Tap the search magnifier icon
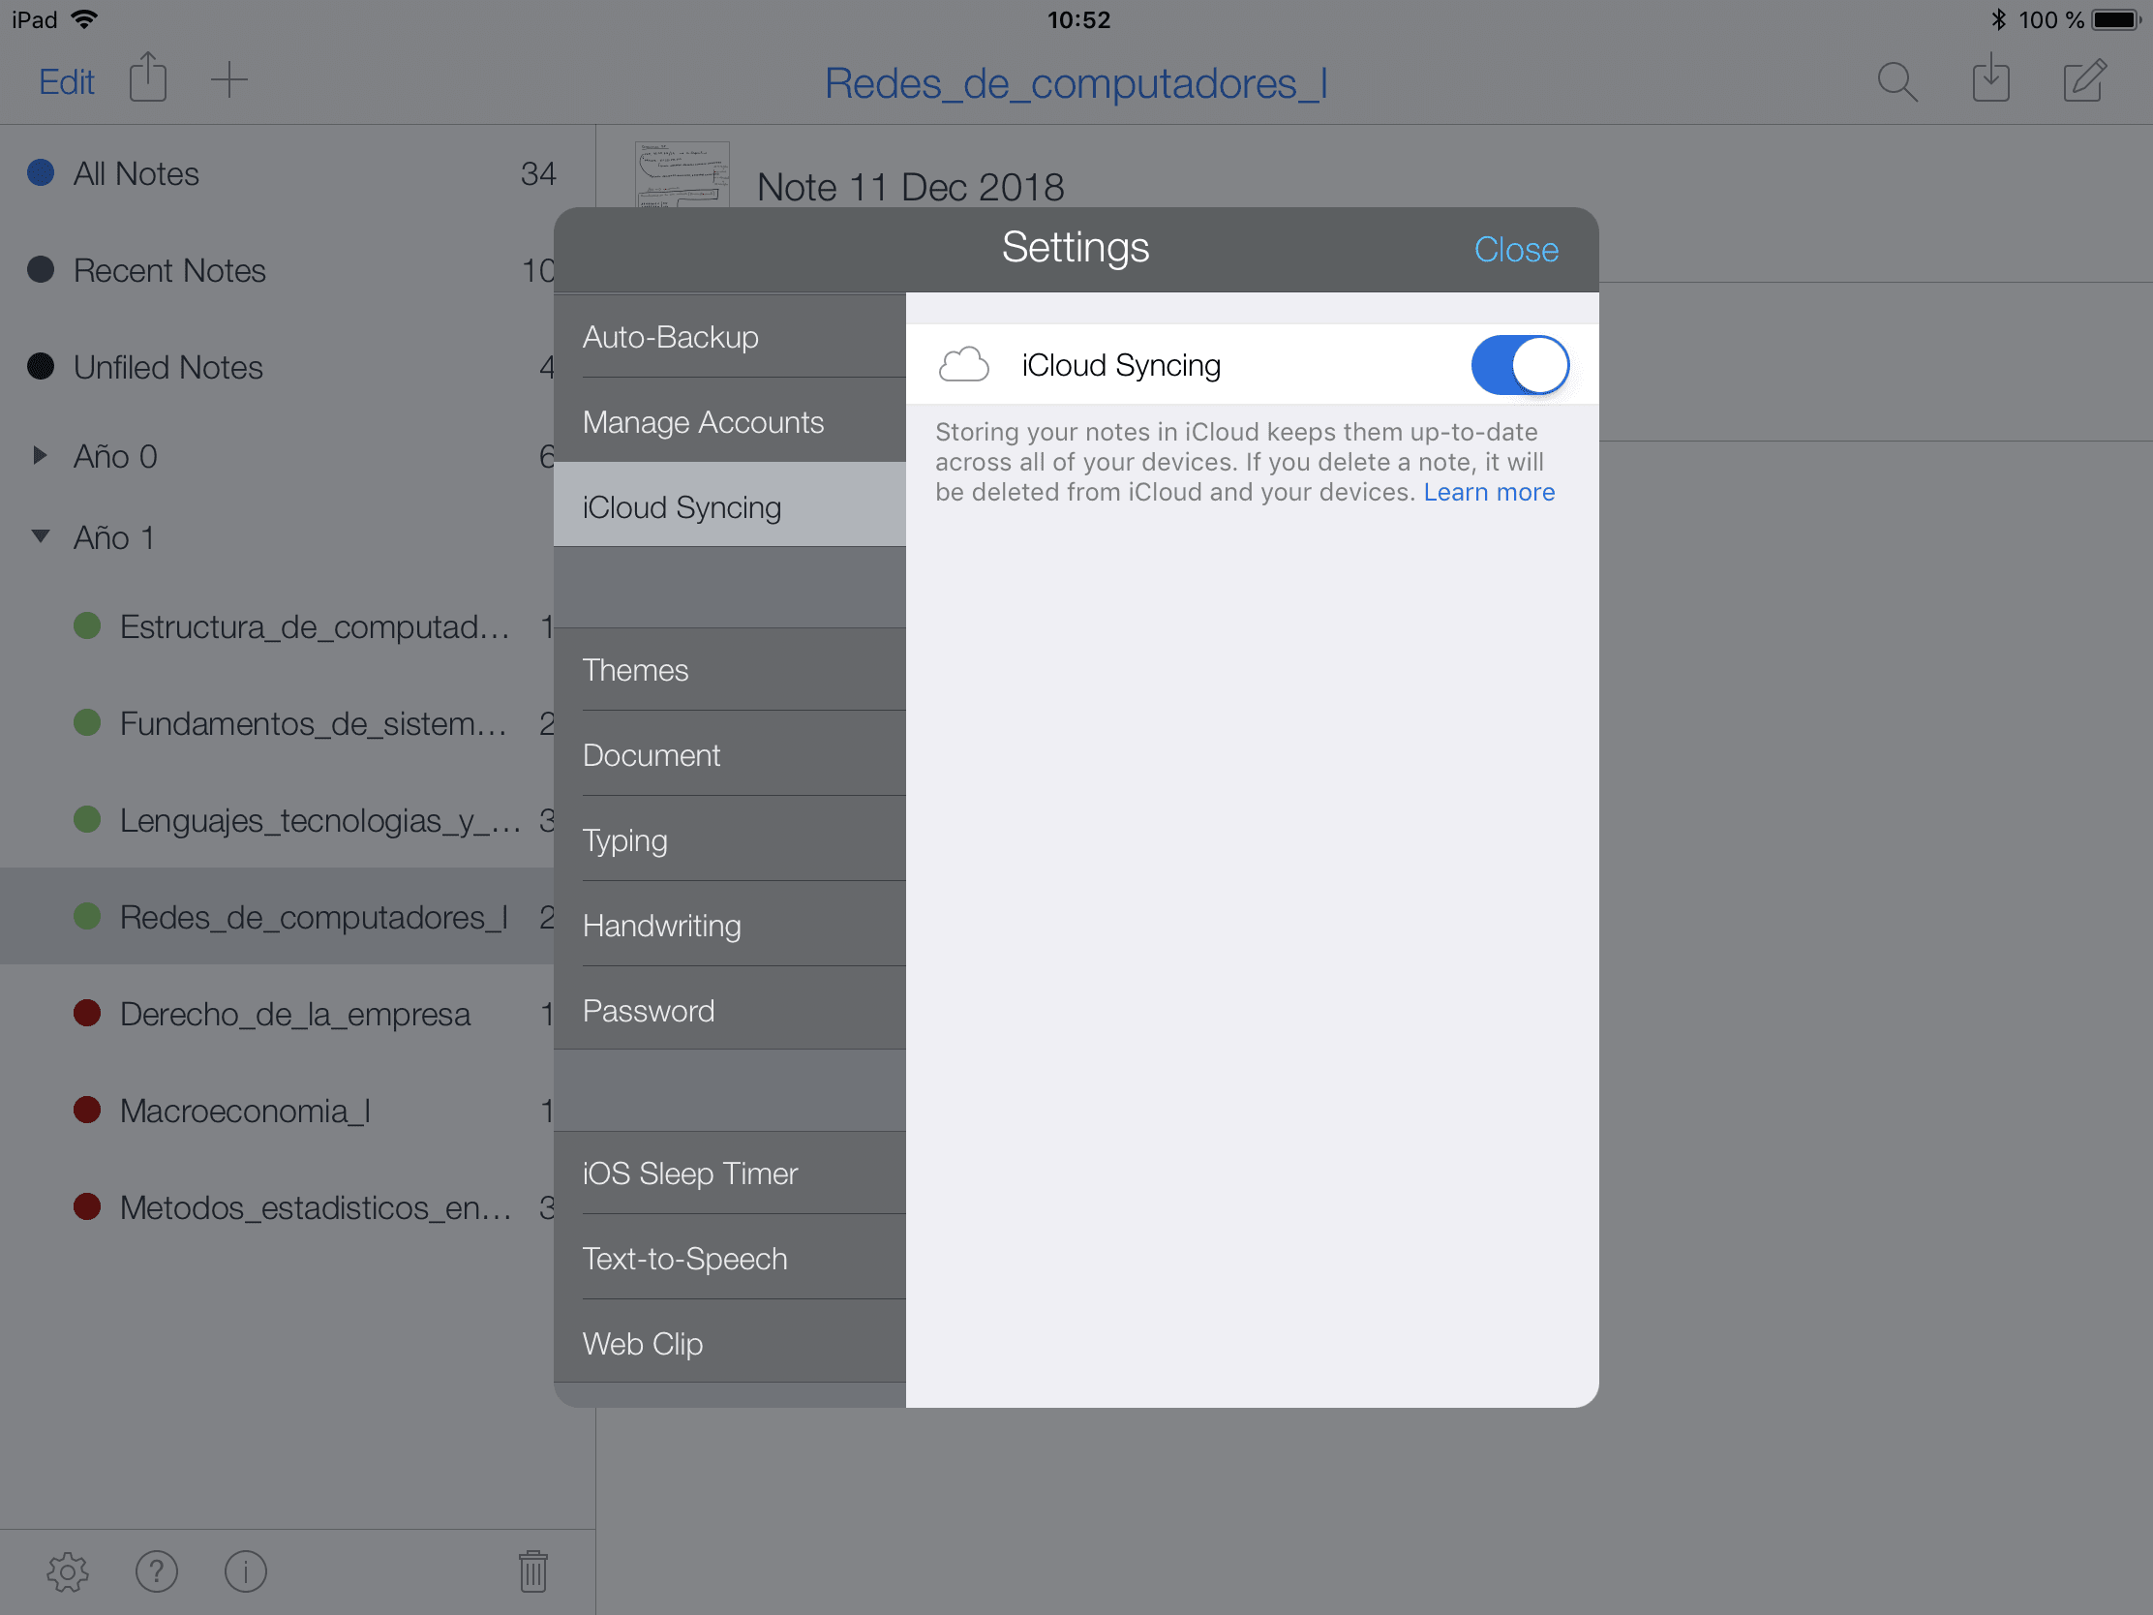 [1896, 81]
